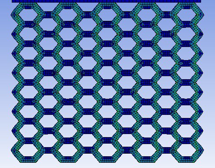
Task: Select the left-most vertex of the bottom-left hexagon
Action: 12,150
